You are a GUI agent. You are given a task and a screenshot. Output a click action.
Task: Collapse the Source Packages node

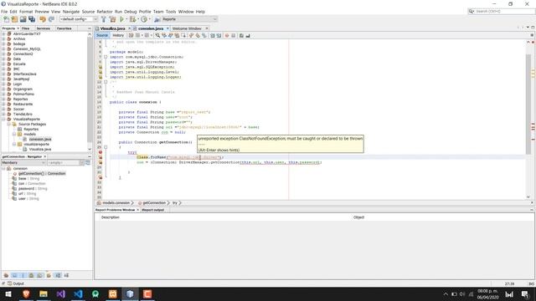pos(9,125)
